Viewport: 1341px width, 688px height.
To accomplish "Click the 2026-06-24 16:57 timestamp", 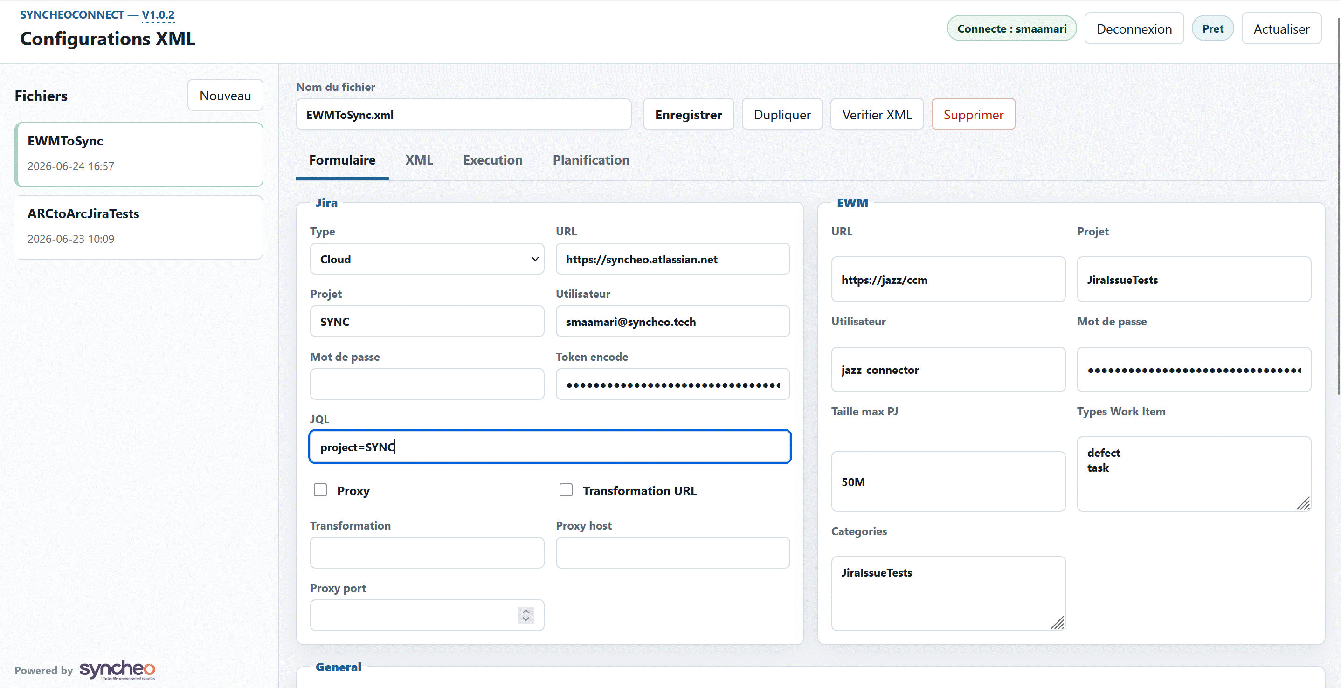I will click(x=71, y=166).
